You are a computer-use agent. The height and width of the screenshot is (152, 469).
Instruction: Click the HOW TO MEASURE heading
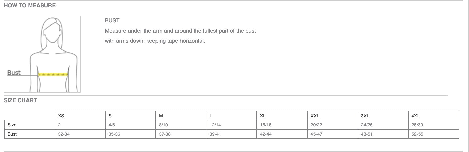point(30,5)
